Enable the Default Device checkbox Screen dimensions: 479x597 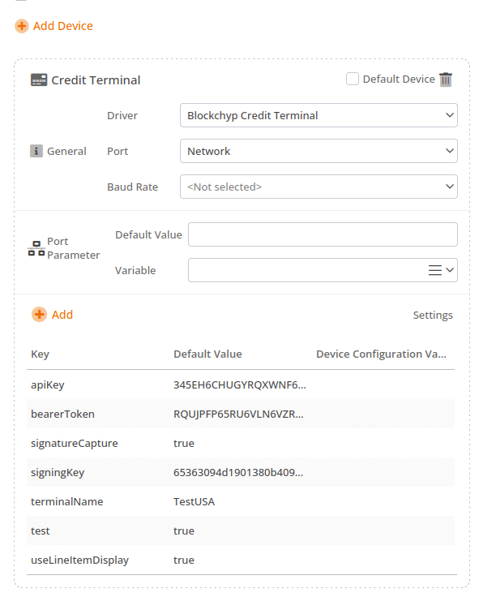(x=353, y=79)
